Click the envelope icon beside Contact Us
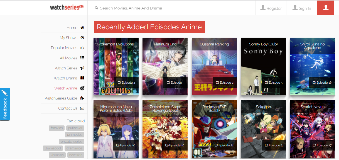The height and width of the screenshot is (160, 339). (x=82, y=108)
